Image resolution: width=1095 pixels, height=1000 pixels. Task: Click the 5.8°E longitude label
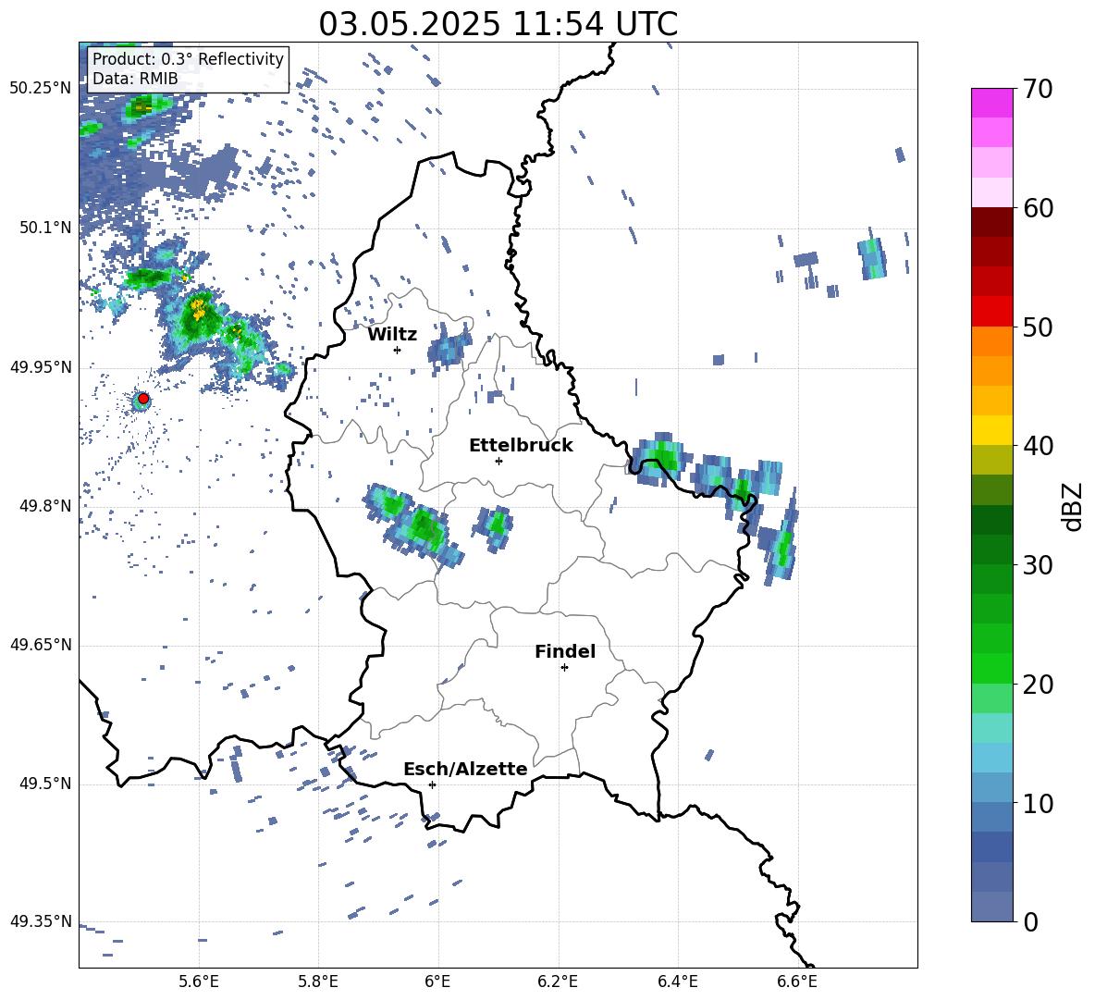318,981
